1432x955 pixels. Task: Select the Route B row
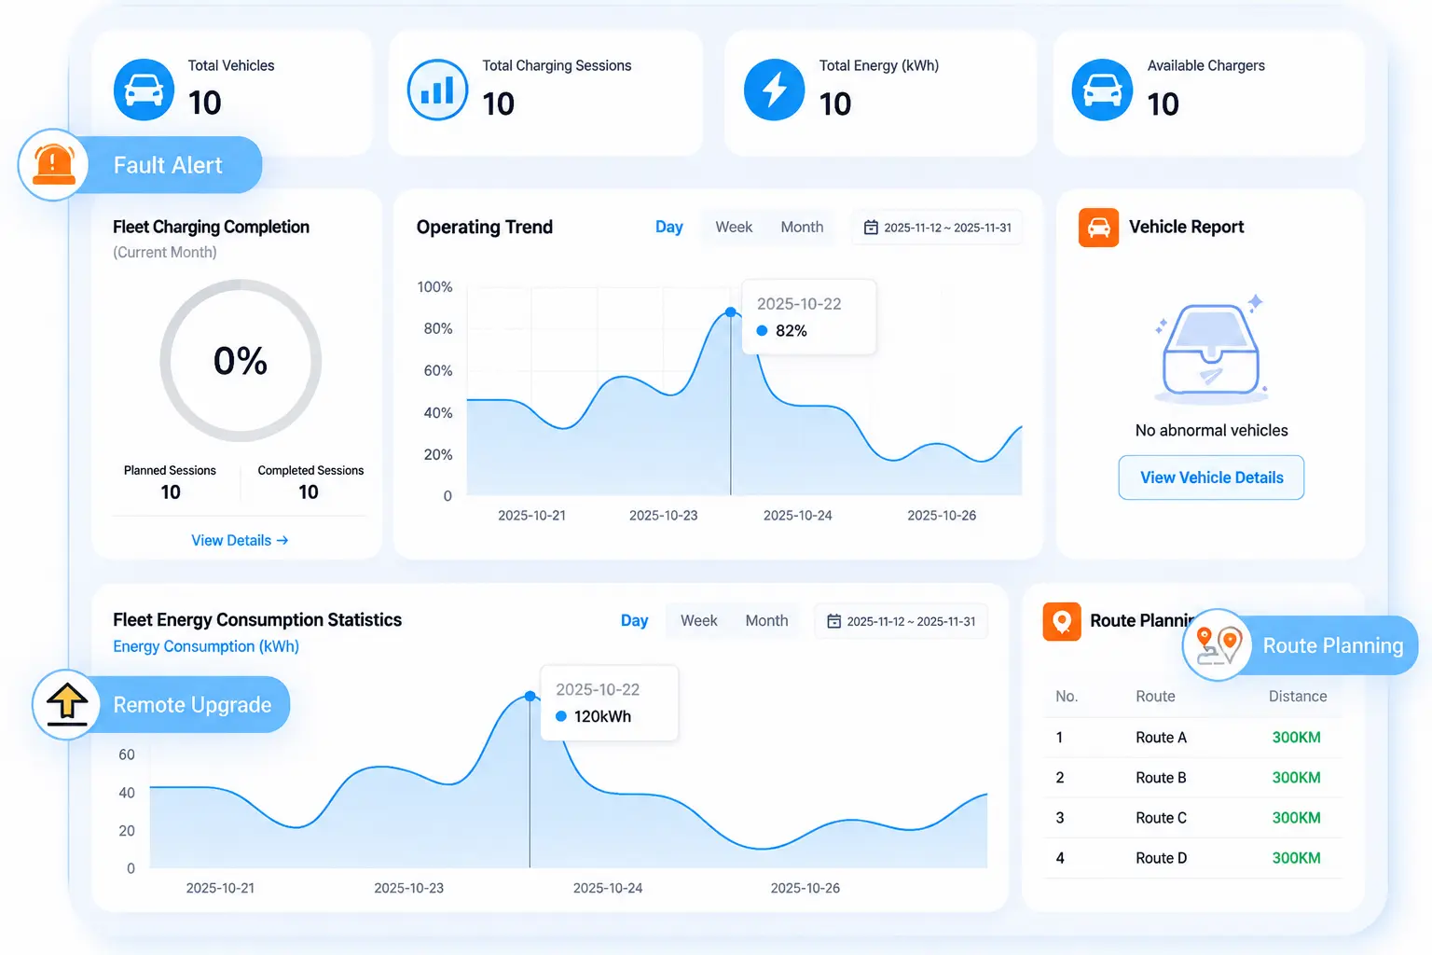coord(1193,778)
